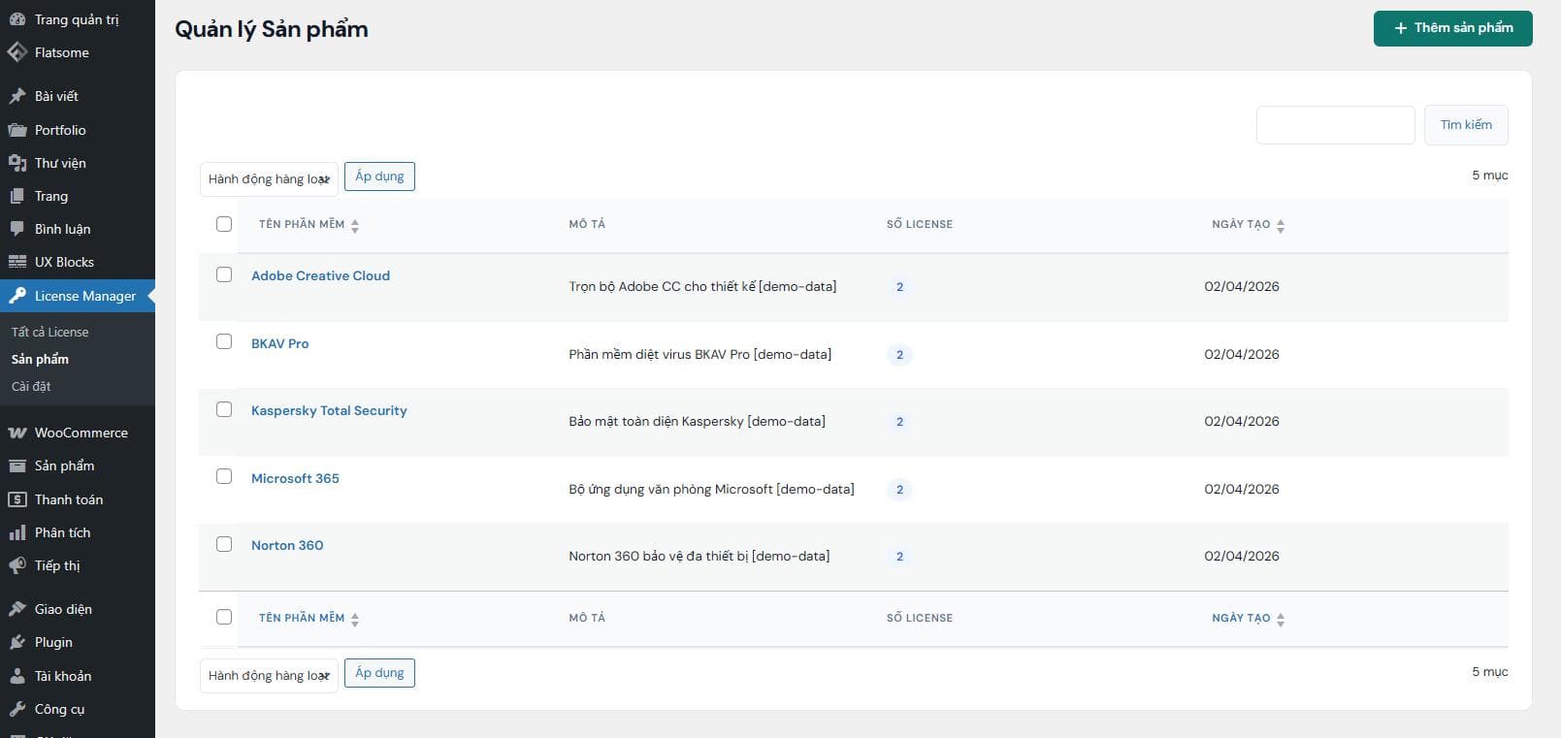Click the Tiếp thị megaphone icon
The width and height of the screenshot is (1561, 738).
[x=17, y=565]
